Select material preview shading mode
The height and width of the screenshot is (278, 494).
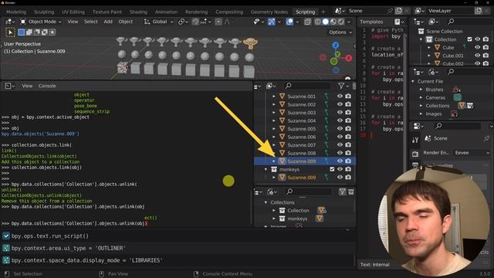(333, 22)
